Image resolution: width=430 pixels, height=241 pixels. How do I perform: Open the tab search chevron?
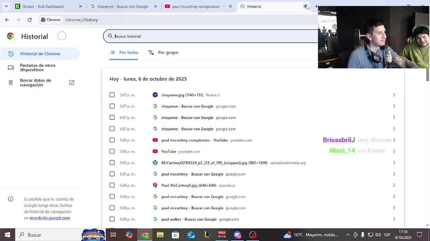(6, 6)
